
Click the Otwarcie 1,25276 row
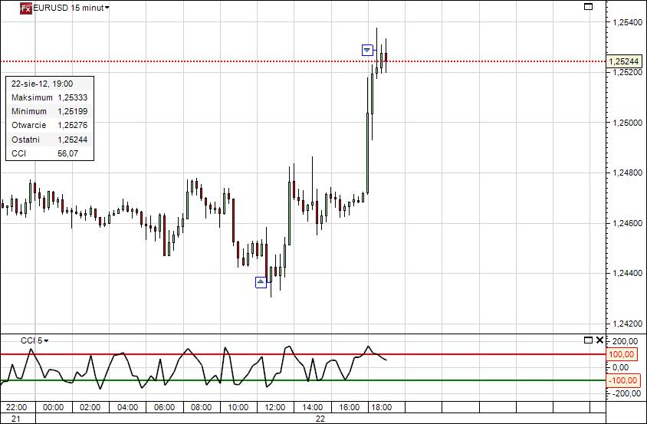tap(50, 125)
